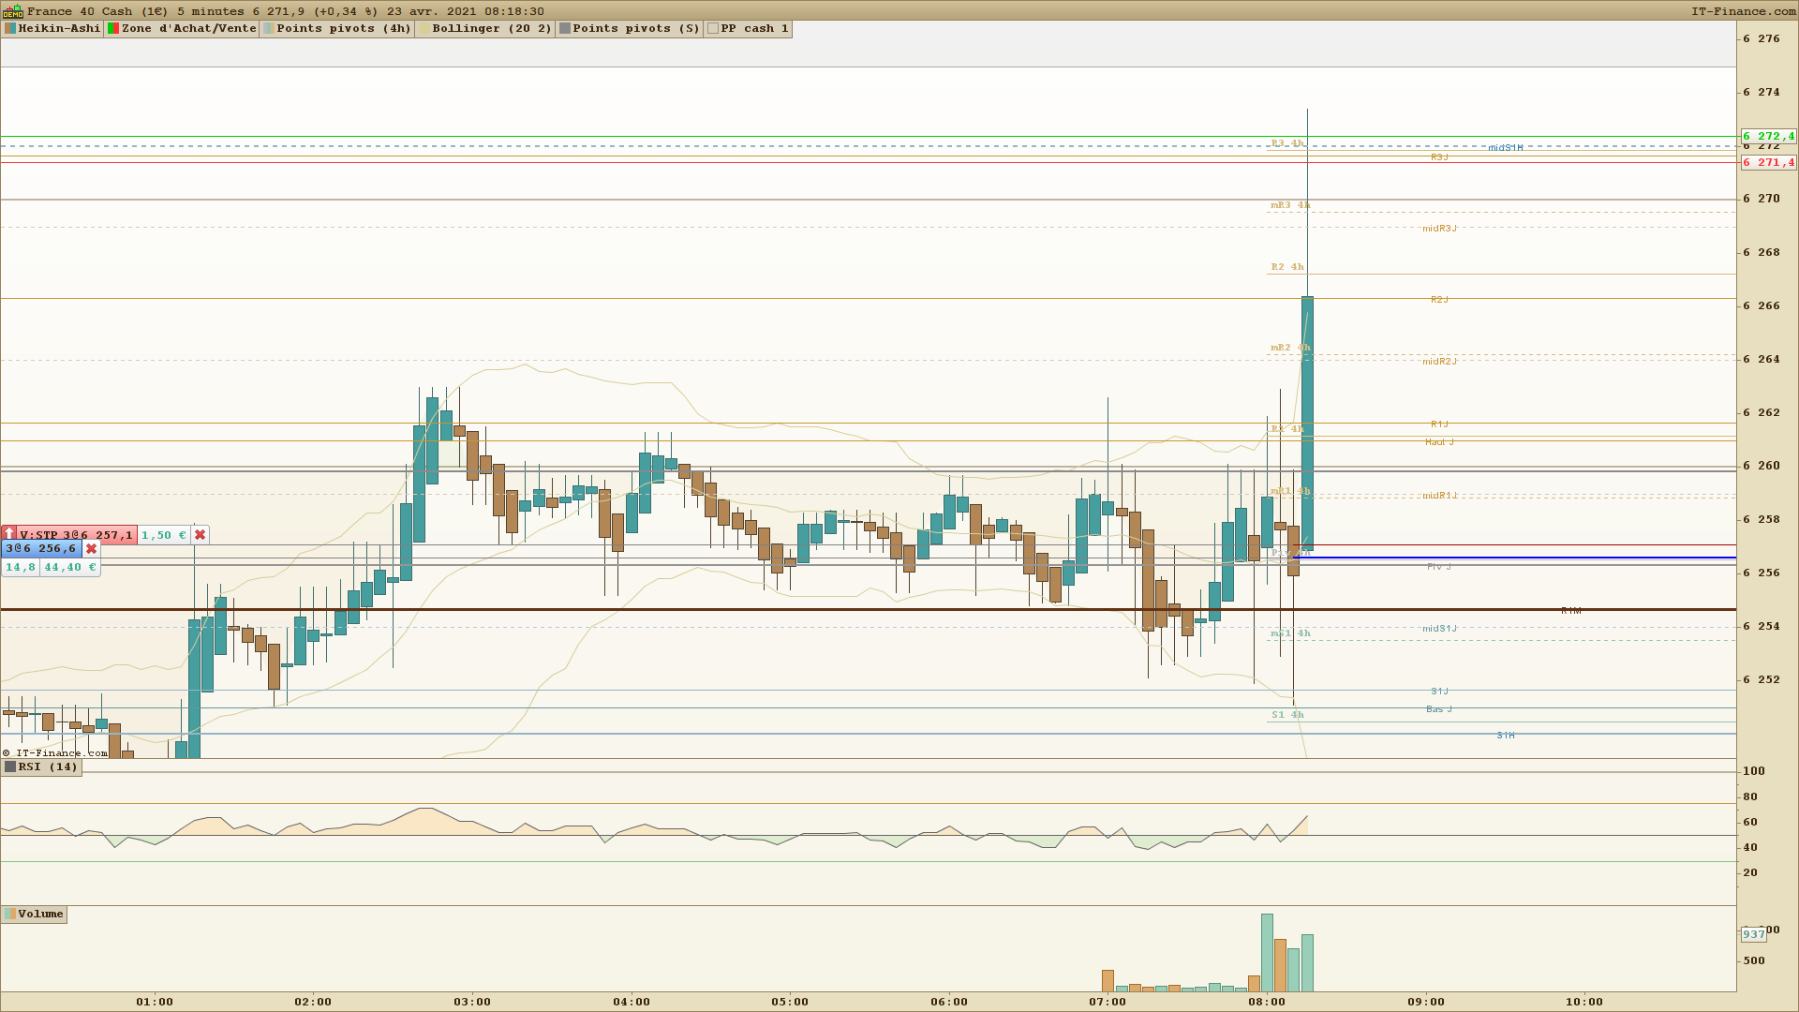Click the RSI (14) indicator icon
The image size is (1799, 1012).
point(10,766)
